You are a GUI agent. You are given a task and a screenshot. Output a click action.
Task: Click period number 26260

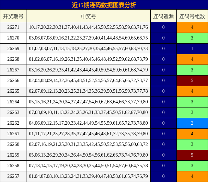click(13, 144)
